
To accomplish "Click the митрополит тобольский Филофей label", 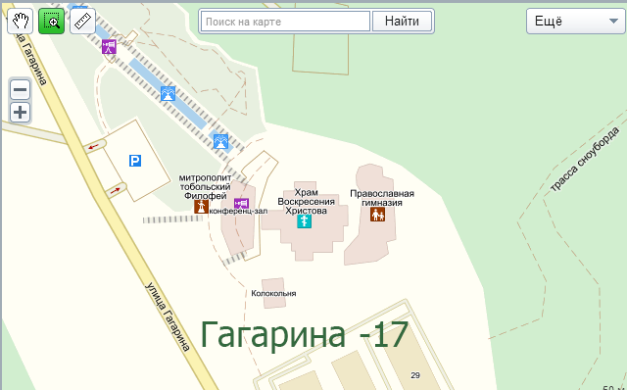I will coord(205,187).
